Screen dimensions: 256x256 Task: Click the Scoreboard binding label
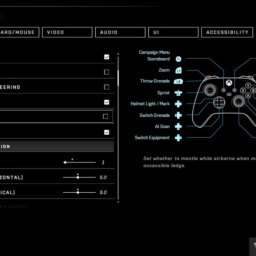(158, 59)
